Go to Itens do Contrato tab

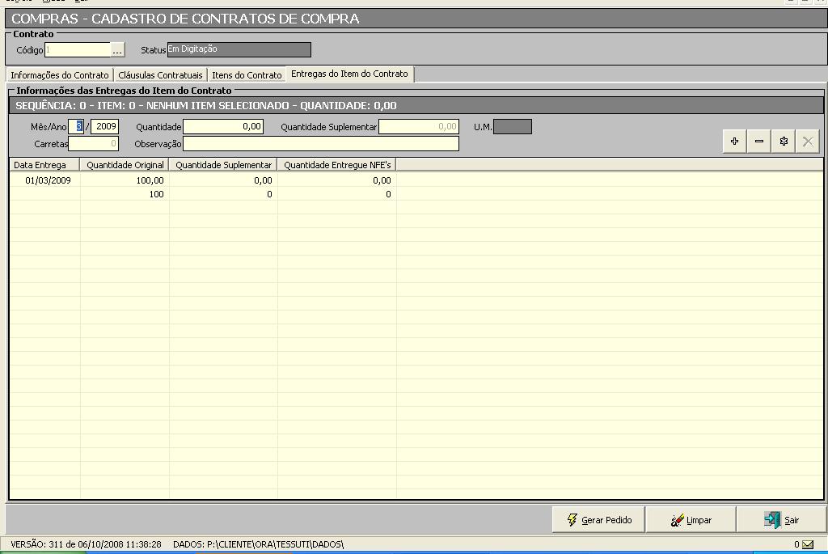pos(247,75)
